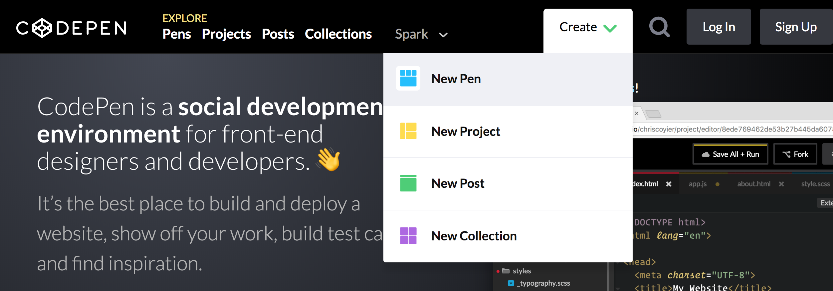Collapse the Create dropdown menu
833x291 pixels.
[x=588, y=31]
